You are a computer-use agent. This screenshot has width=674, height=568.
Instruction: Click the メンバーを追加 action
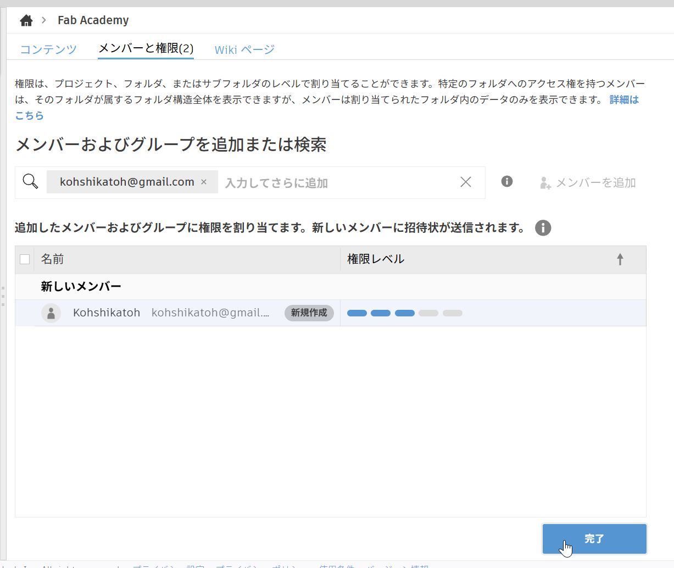click(x=595, y=182)
